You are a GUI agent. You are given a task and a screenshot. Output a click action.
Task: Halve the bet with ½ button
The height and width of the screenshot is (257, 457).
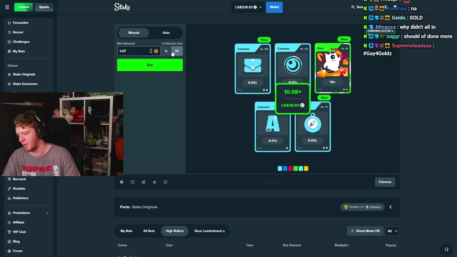[x=166, y=51]
